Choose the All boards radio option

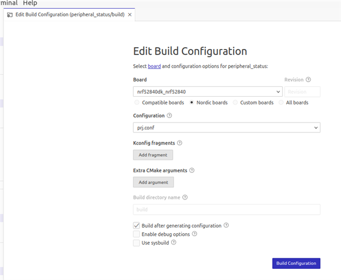tap(281, 102)
